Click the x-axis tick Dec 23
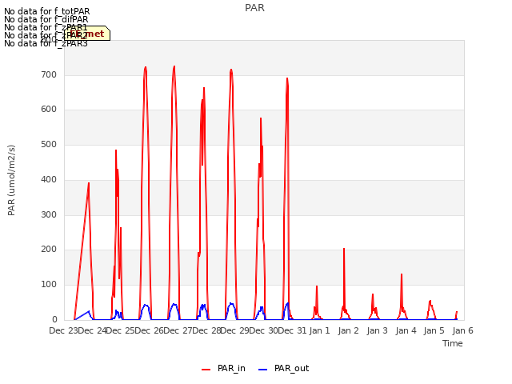Image resolution: width=512 pixels, height=384 pixels. point(64,330)
